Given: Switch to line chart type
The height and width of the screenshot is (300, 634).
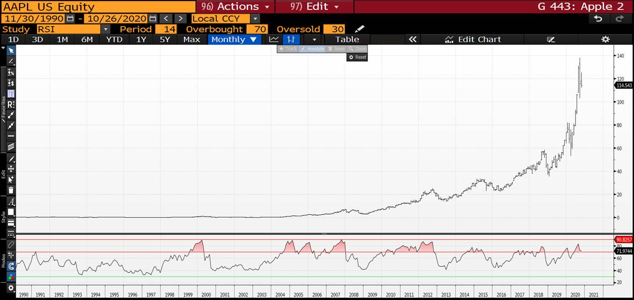Looking at the screenshot, I should pos(273,39).
